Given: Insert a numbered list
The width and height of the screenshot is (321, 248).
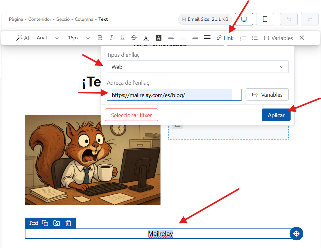Looking at the screenshot, I should [243, 38].
